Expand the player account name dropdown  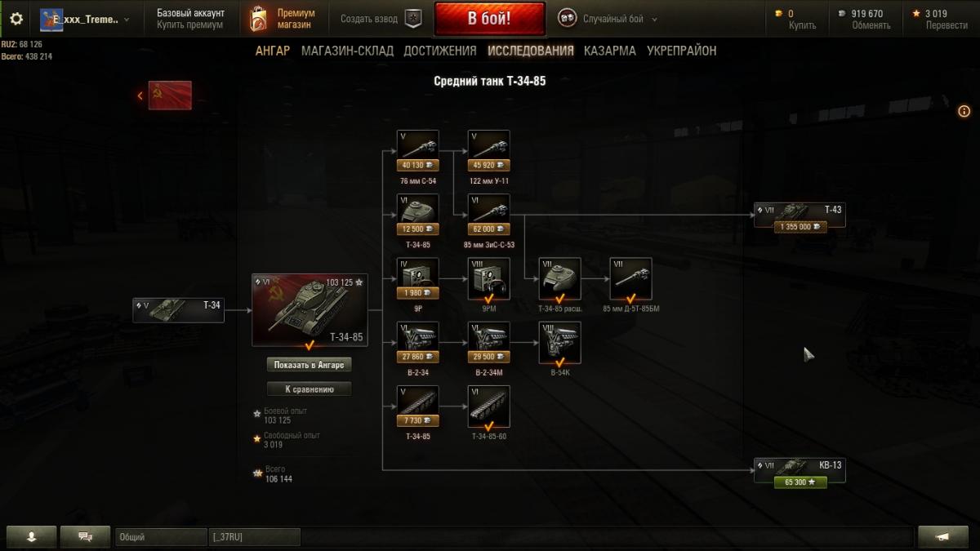[x=84, y=19]
